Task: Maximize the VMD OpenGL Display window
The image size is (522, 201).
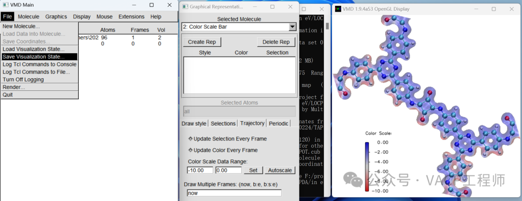Action: (493, 9)
